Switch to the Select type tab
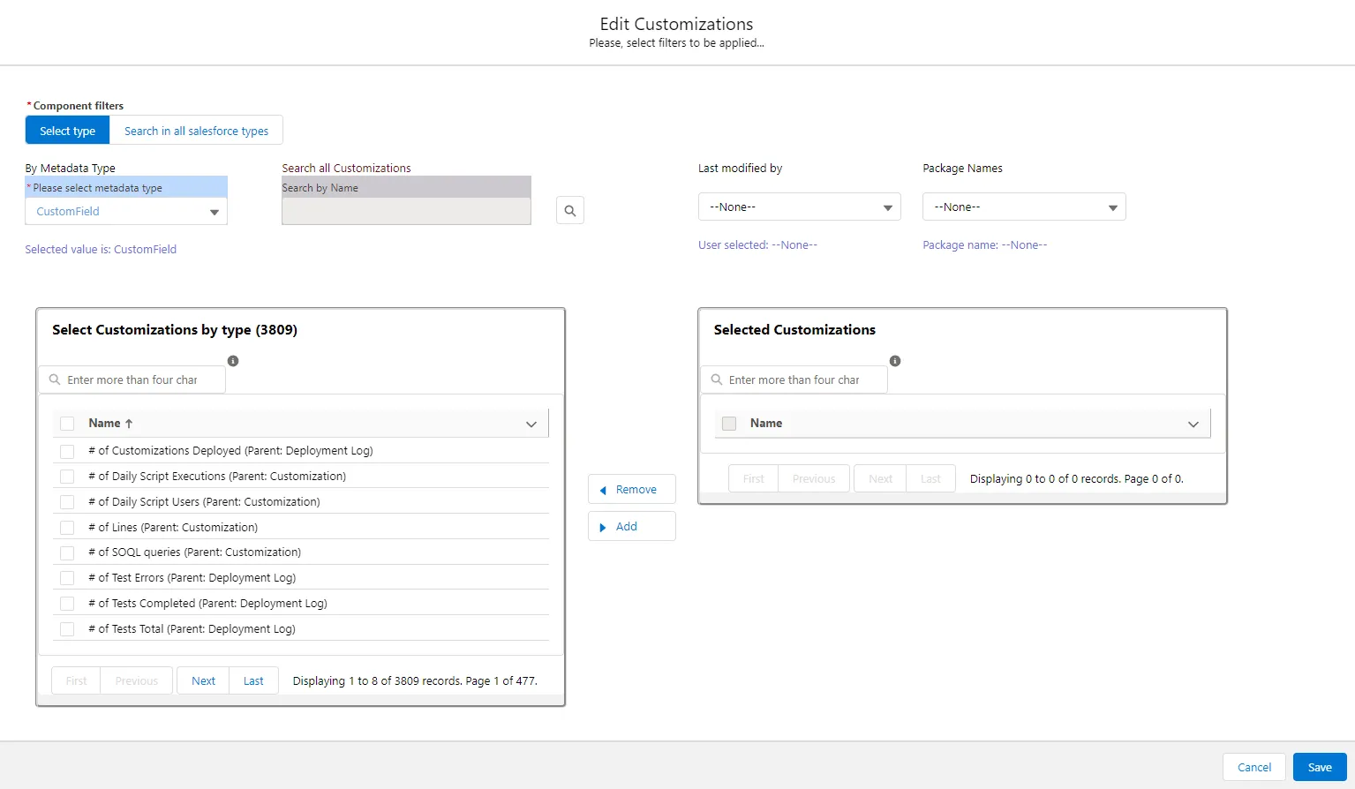1355x789 pixels. 67,130
